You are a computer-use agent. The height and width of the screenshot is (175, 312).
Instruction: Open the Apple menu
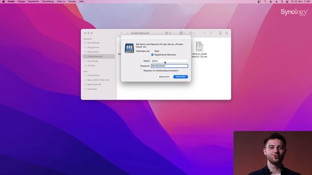tap(3, 1)
